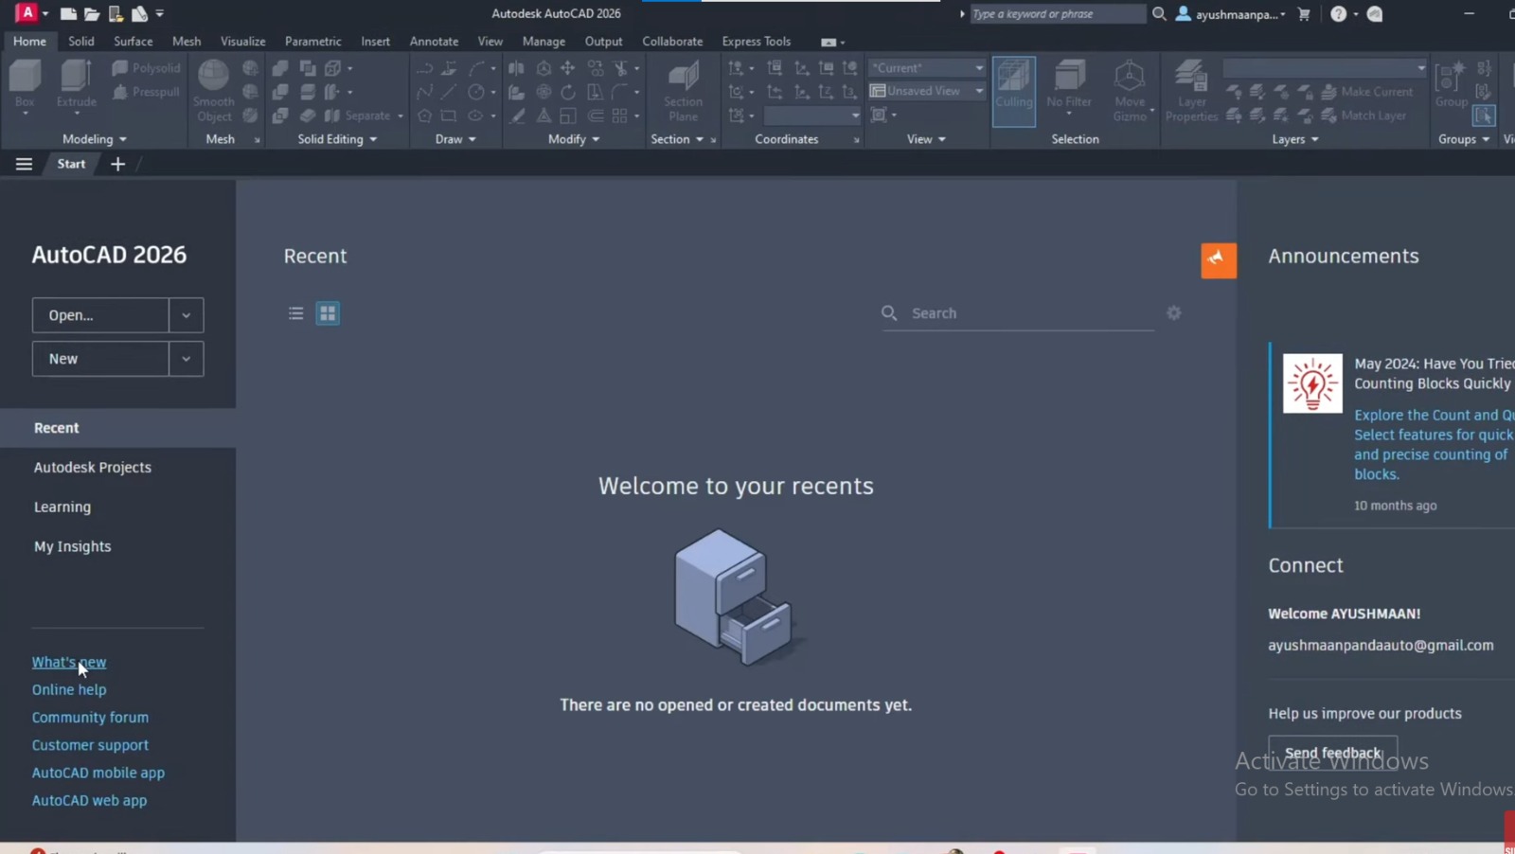Select the Section Plane tool
The height and width of the screenshot is (854, 1515).
point(683,91)
